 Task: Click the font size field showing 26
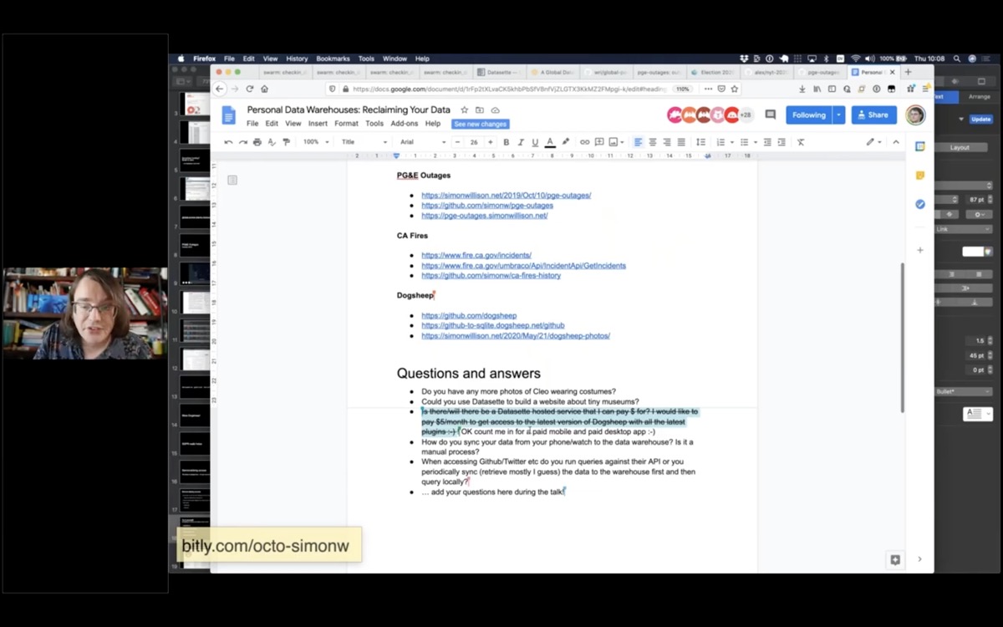pos(474,142)
